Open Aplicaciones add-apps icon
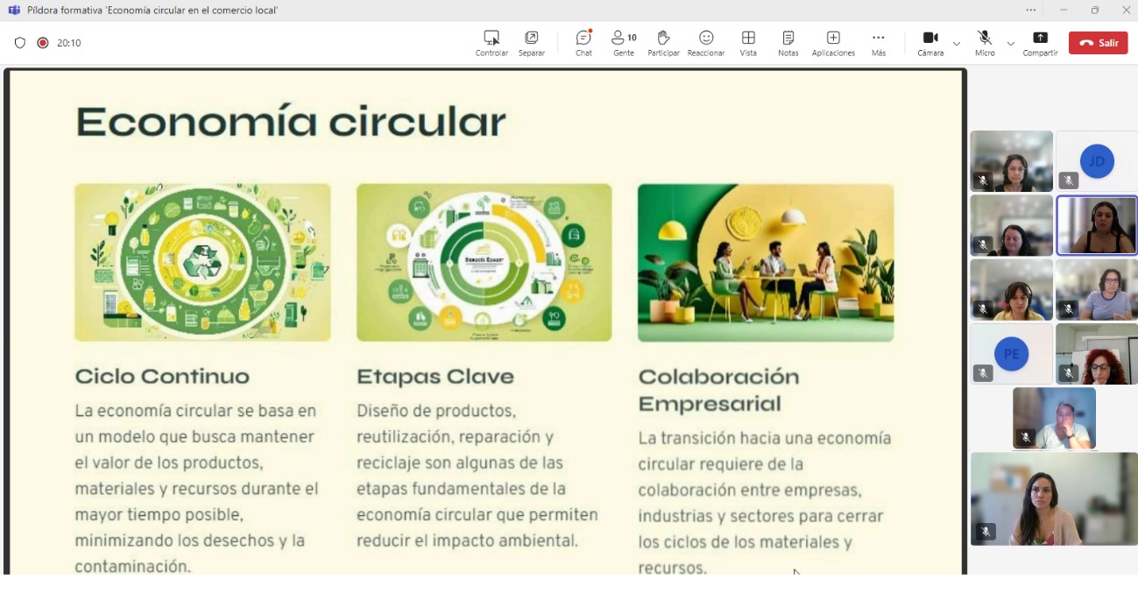Image resolution: width=1138 pixels, height=608 pixels. pyautogui.click(x=833, y=42)
